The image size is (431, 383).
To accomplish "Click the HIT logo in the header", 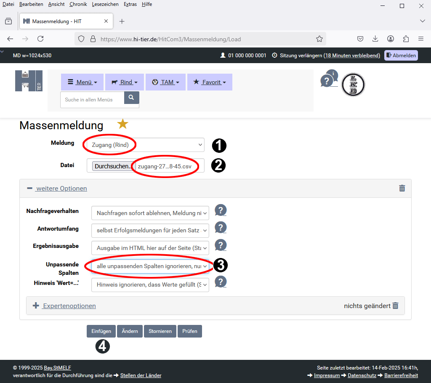I will tap(29, 81).
